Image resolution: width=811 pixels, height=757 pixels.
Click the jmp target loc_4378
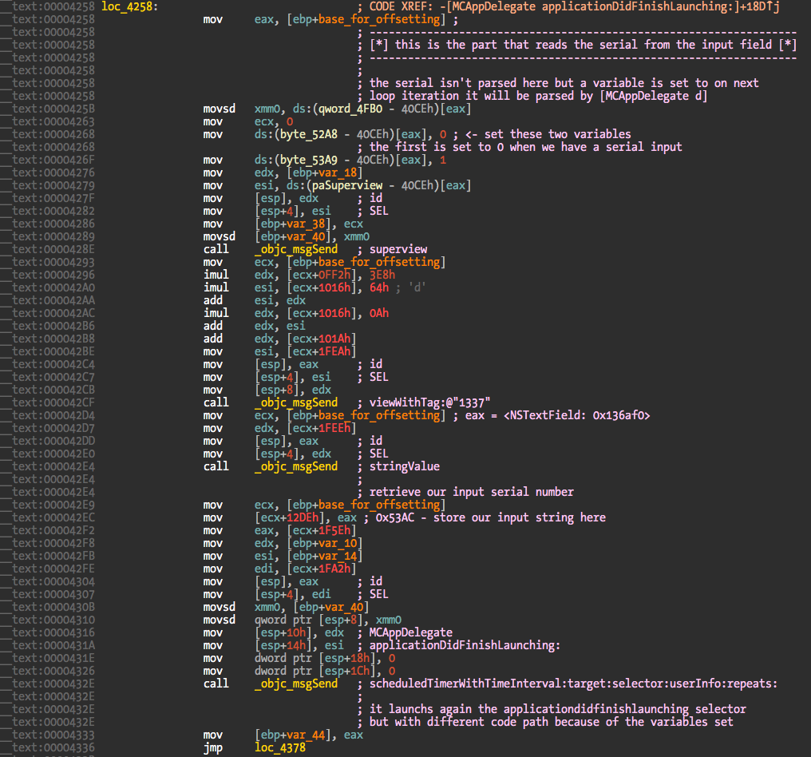pyautogui.click(x=279, y=747)
